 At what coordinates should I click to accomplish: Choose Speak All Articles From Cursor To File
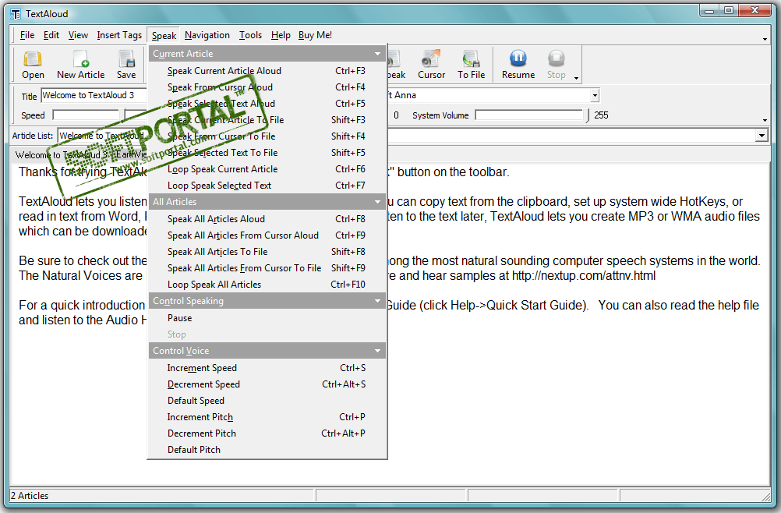[267, 268]
